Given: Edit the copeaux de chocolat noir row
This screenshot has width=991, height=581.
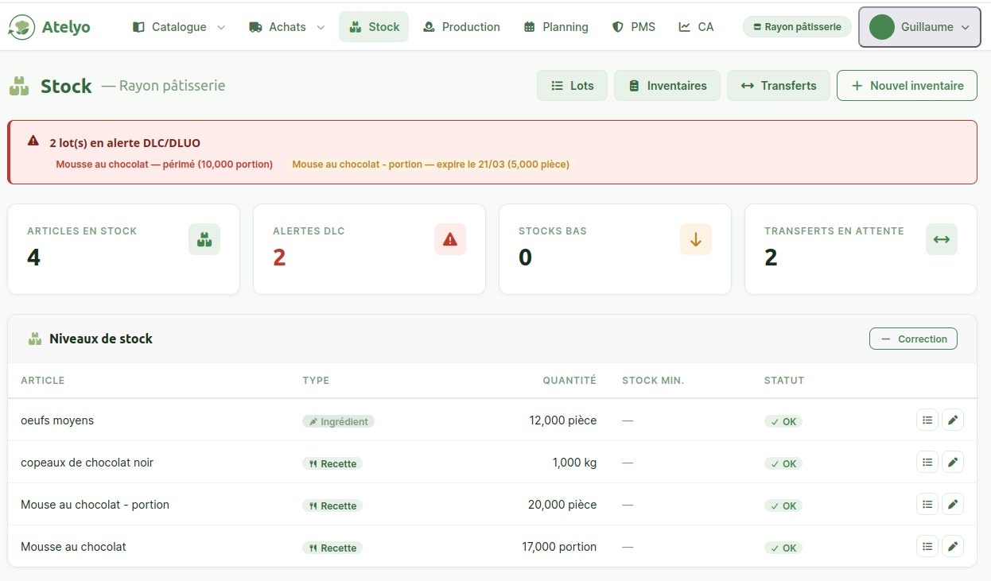Looking at the screenshot, I should click(952, 463).
